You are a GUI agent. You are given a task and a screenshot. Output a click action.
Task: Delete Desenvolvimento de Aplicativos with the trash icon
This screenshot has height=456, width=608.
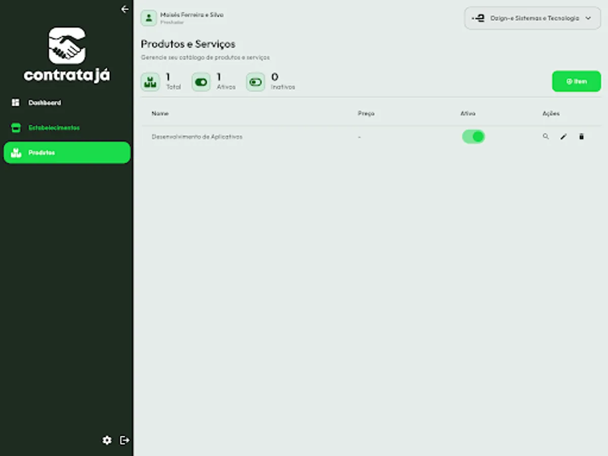581,137
